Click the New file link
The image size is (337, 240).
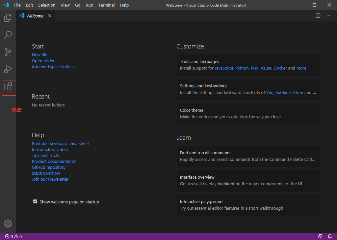(39, 55)
